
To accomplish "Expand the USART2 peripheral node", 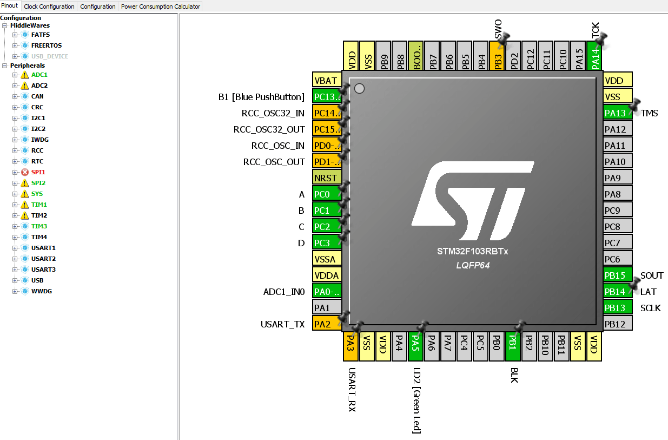I will coord(15,259).
